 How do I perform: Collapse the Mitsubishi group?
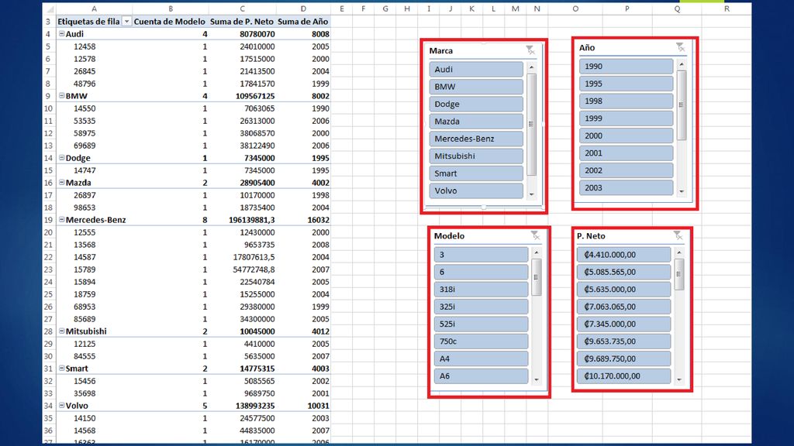click(62, 331)
